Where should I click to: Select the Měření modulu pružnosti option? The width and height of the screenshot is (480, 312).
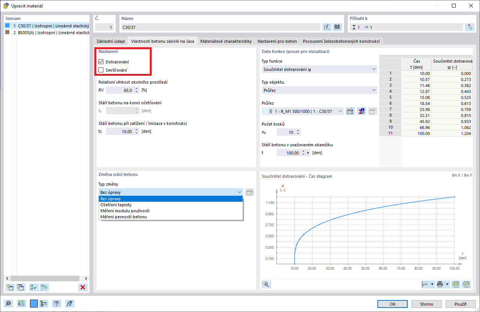[x=171, y=211]
